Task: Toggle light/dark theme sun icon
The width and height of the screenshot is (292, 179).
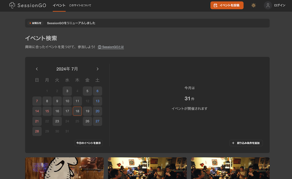Action: coord(253,5)
